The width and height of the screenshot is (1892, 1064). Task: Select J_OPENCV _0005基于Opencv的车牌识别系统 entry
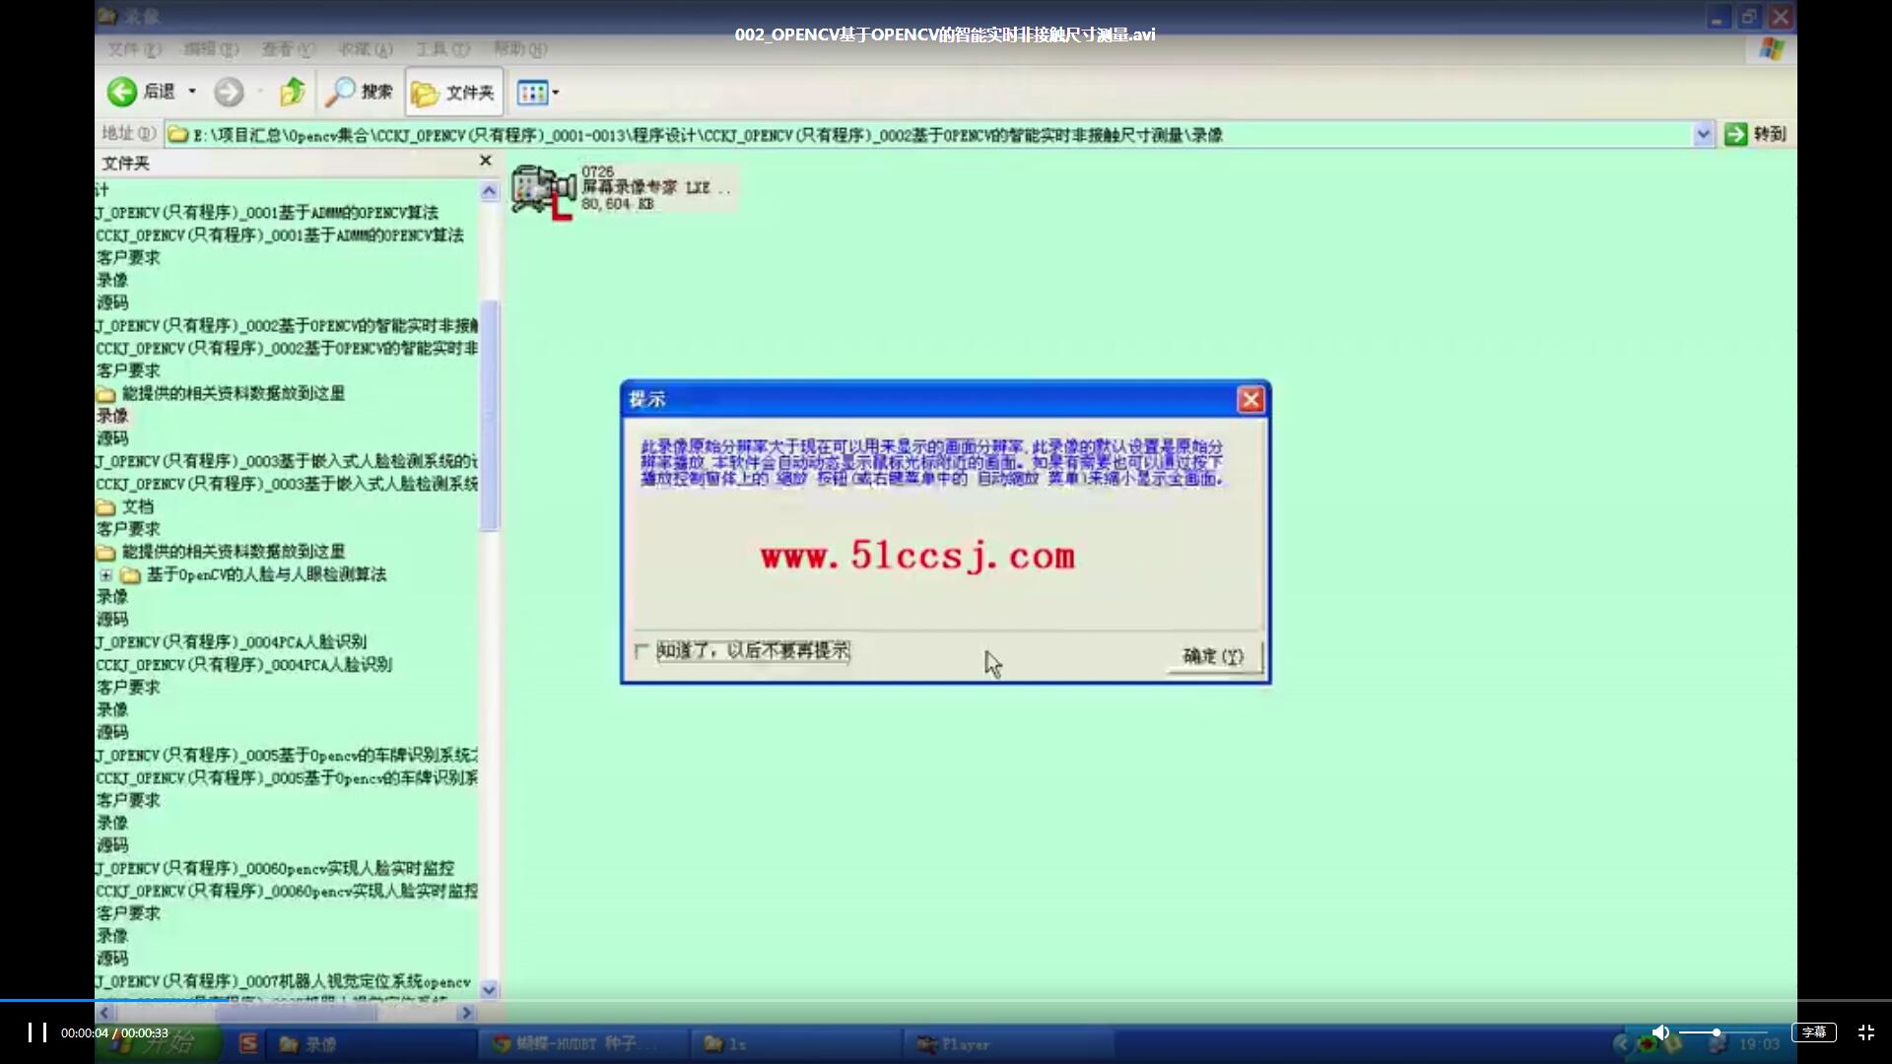(287, 756)
